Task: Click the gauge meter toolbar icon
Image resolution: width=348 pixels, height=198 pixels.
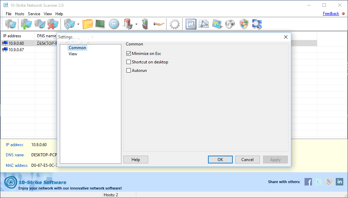Action: 230,24
